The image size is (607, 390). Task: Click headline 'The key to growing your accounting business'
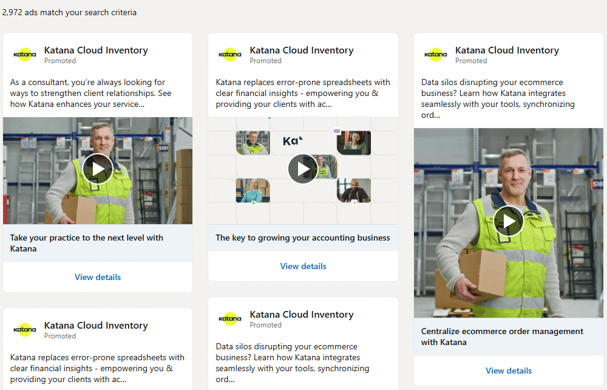(x=303, y=238)
